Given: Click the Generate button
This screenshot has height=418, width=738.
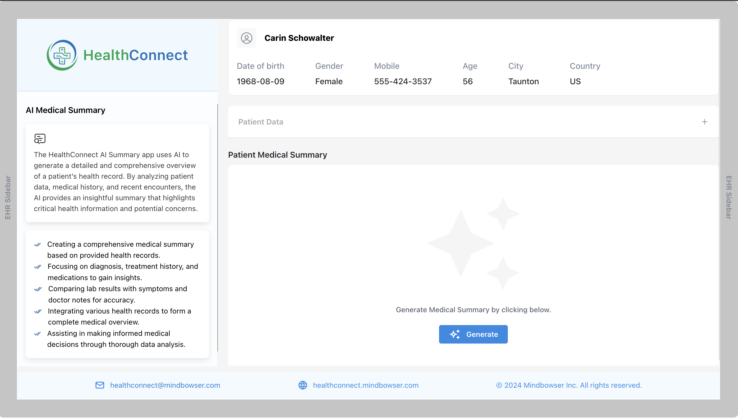Looking at the screenshot, I should (x=473, y=334).
